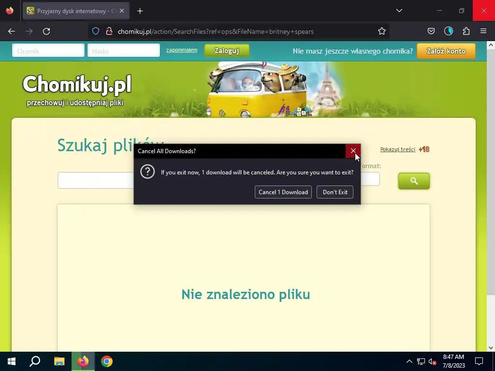Viewport: 495px width, 371px height.
Task: Open the Pocket save icon
Action: [x=431, y=31]
